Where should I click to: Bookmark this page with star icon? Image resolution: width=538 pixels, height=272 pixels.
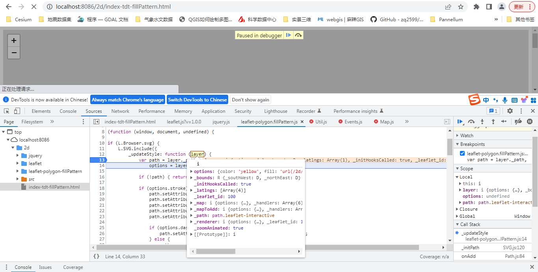pyautogui.click(x=460, y=7)
